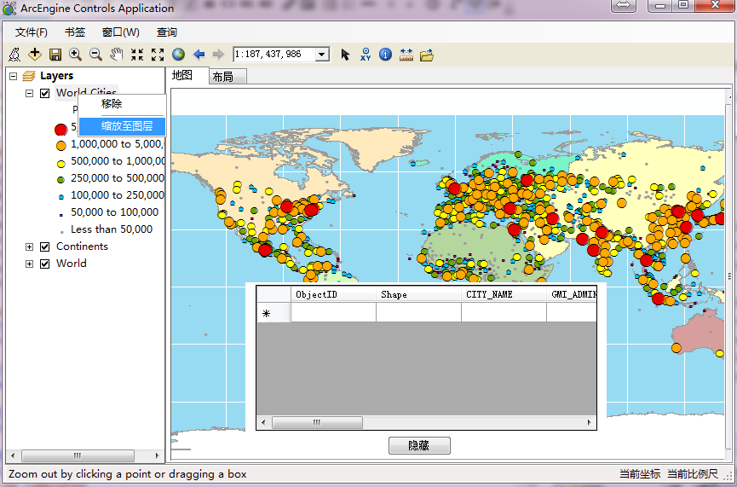Click the Less than 50,000 legend entry

tap(112, 229)
